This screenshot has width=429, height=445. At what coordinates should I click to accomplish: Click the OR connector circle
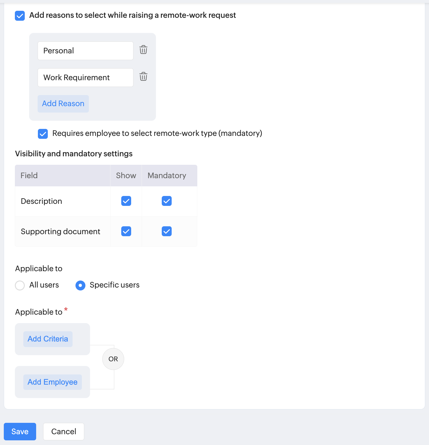(113, 359)
